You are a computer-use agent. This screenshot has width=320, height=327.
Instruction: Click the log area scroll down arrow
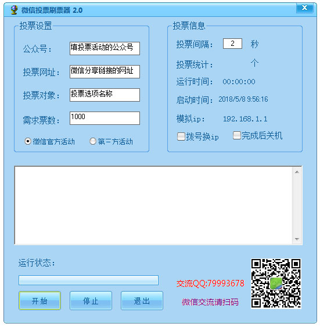pyautogui.click(x=297, y=239)
